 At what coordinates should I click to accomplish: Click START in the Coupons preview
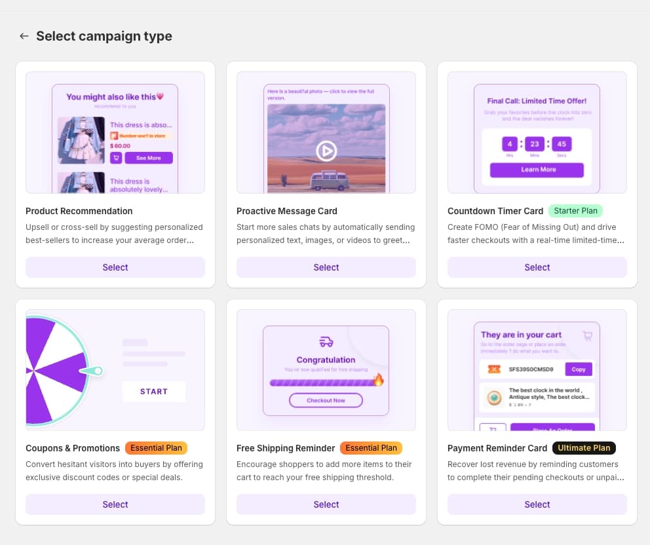(x=154, y=392)
